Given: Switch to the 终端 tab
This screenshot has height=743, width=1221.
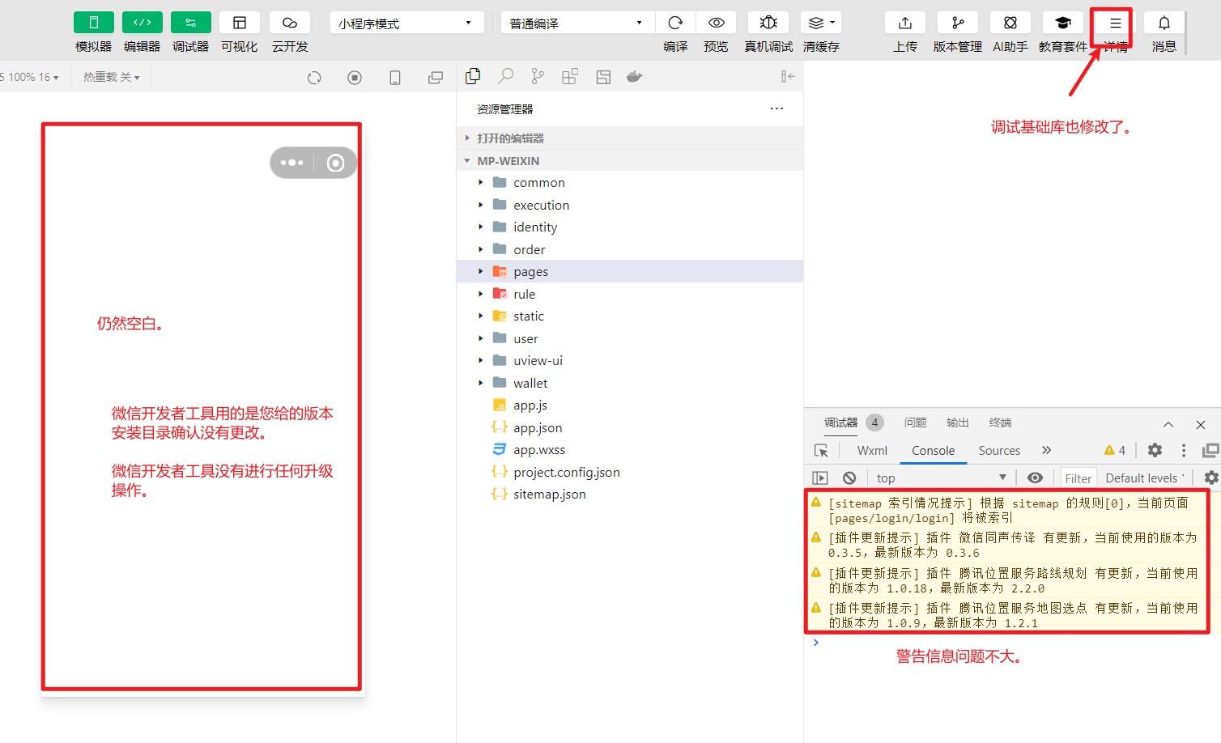Looking at the screenshot, I should (x=1001, y=422).
